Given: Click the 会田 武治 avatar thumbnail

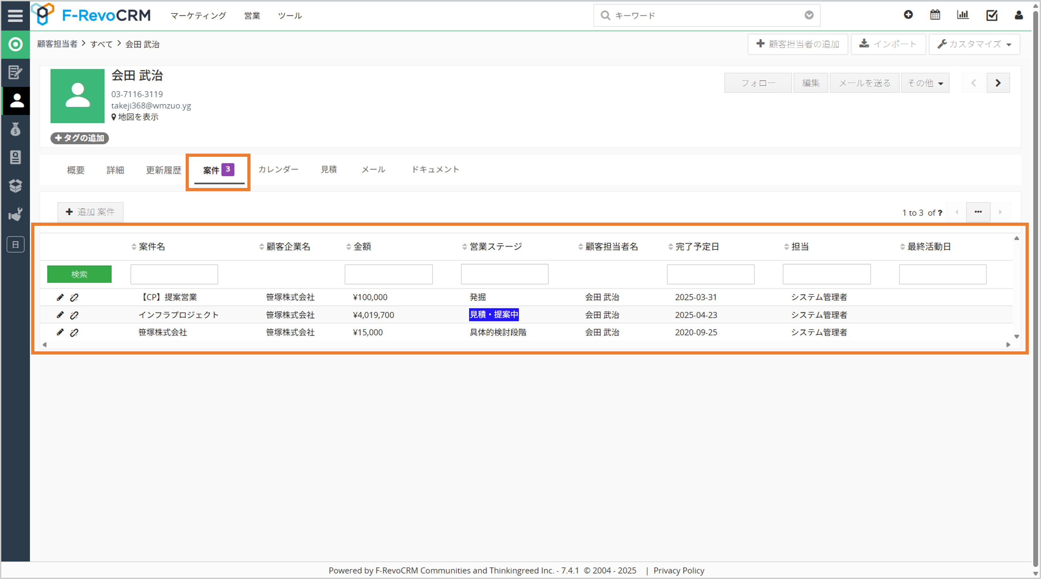Looking at the screenshot, I should (x=78, y=96).
